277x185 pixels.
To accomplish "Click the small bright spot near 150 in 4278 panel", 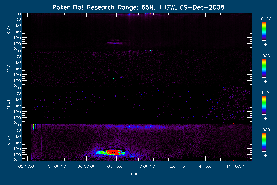I will click(120, 81).
